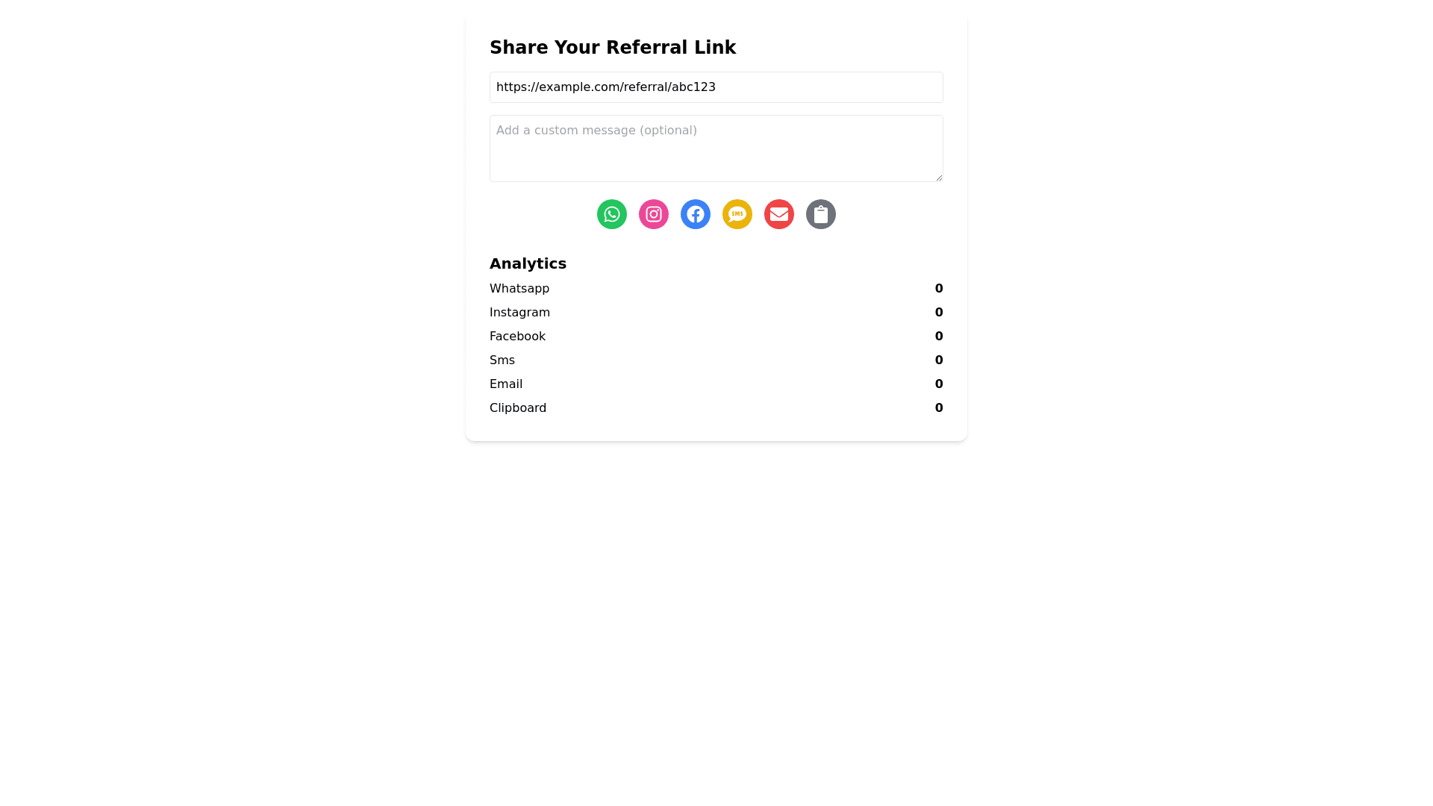
Task: Select the Whatsapp analytics row label
Action: coord(519,289)
